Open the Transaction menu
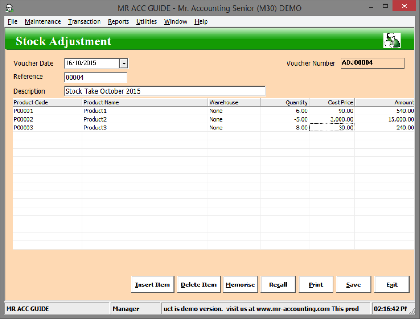This screenshot has width=420, height=319. click(84, 21)
